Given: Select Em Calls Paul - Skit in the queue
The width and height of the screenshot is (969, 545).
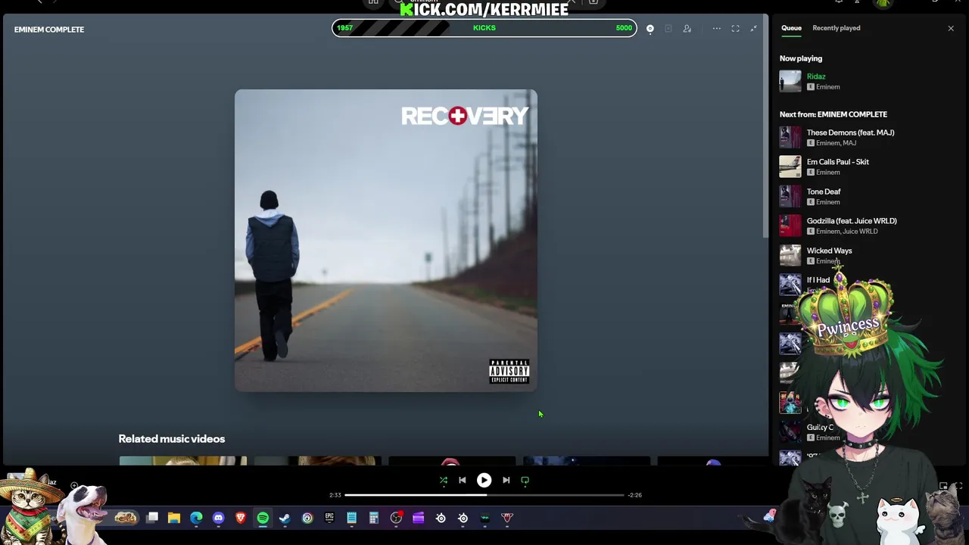Looking at the screenshot, I should coord(837,162).
